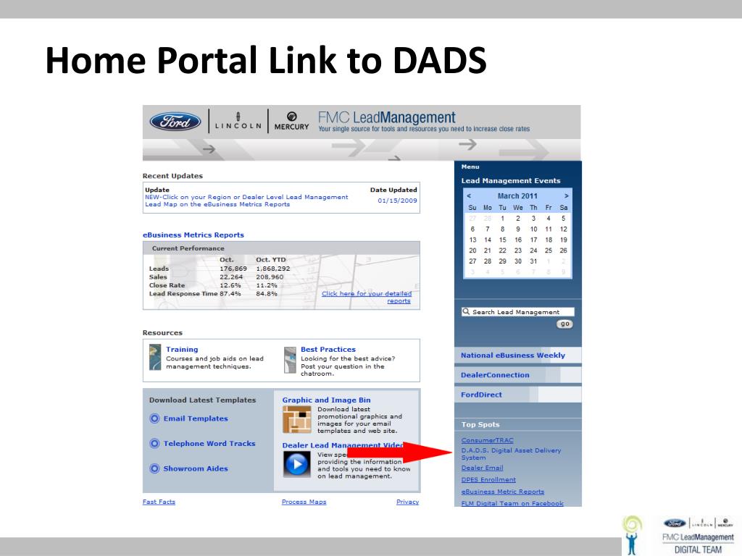The width and height of the screenshot is (742, 556).
Task: Click the Lead Management Events heading
Action: [x=511, y=180]
